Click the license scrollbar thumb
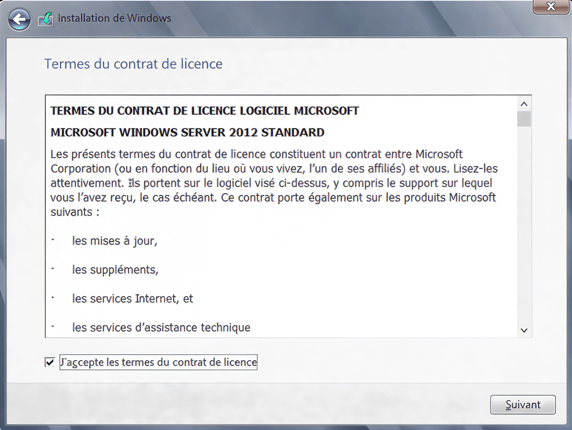 pyautogui.click(x=524, y=119)
